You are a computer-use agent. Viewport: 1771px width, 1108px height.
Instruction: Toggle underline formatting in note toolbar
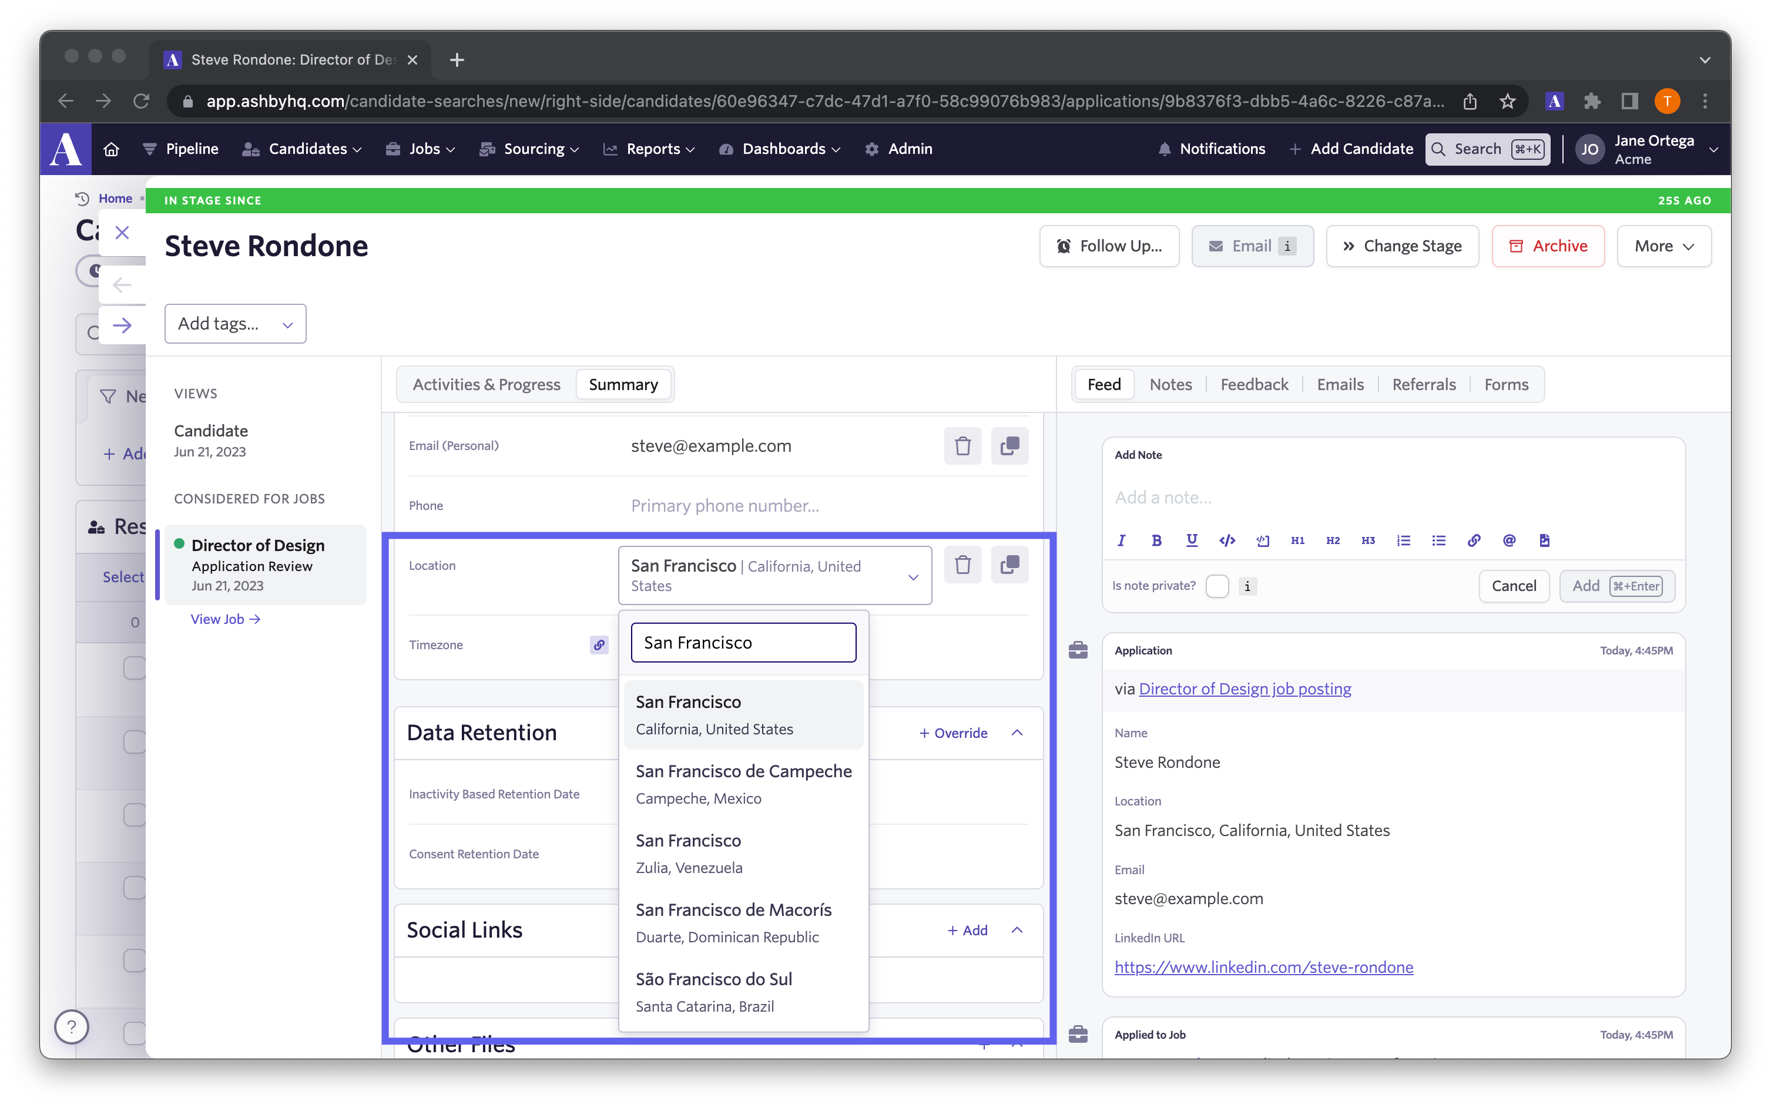click(x=1192, y=540)
